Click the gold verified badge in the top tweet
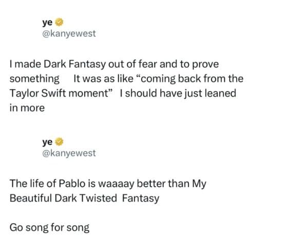 [59, 23]
